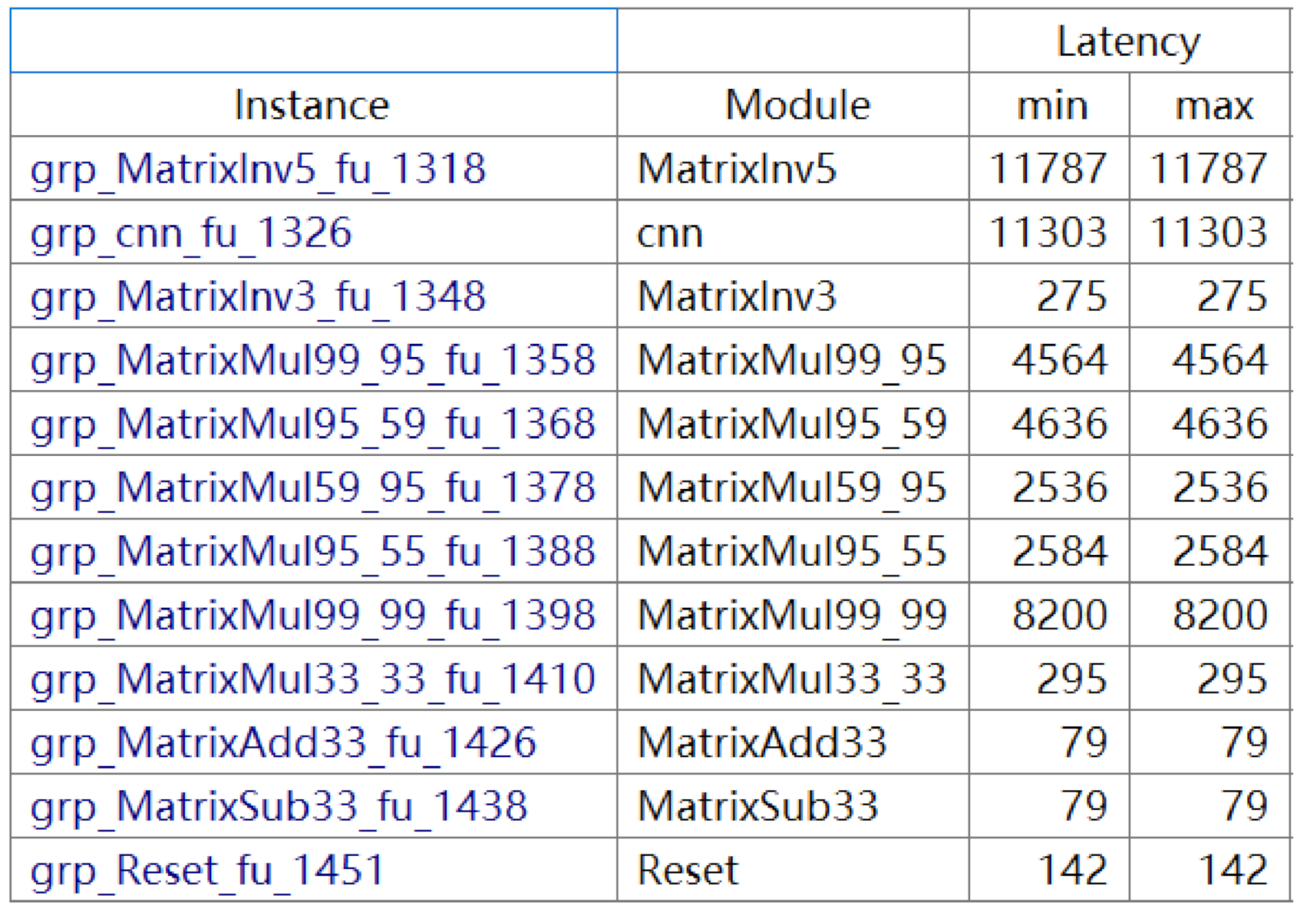The height and width of the screenshot is (912, 1300).
Task: Select the empty highlighted top-left header cell
Action: 313,41
